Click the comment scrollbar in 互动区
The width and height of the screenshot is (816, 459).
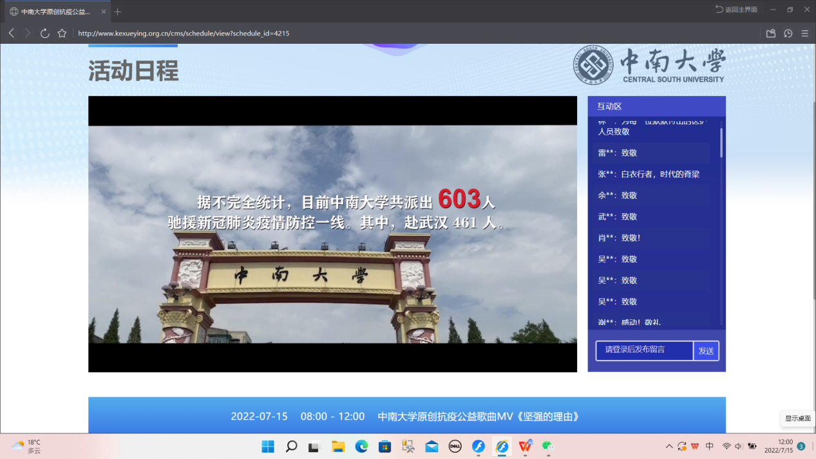tap(721, 142)
